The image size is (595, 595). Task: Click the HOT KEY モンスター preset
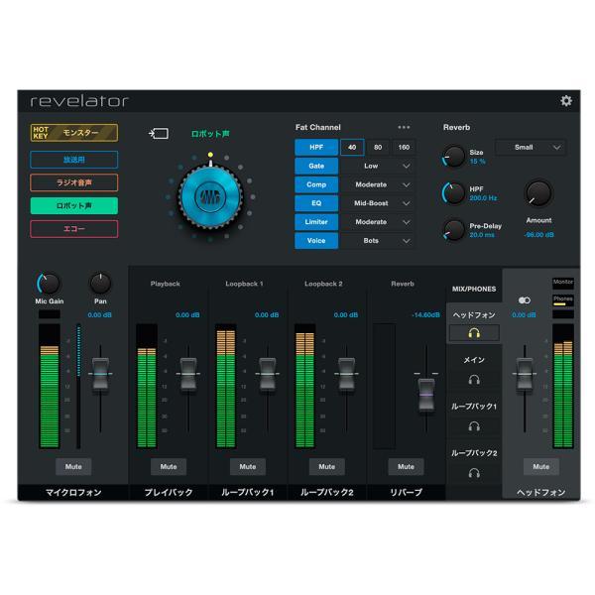(74, 133)
